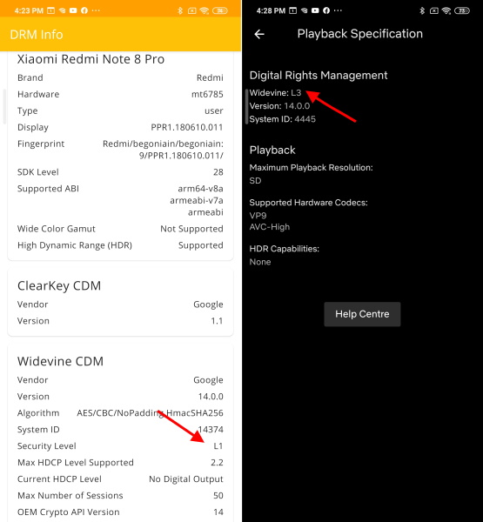Select the Xiaomi Redmi Note 8 Pro heading
This screenshot has width=483, height=522.
coord(91,59)
